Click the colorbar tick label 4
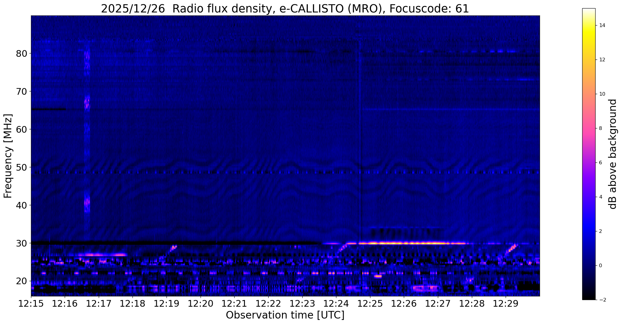622x324 pixels. click(x=600, y=197)
